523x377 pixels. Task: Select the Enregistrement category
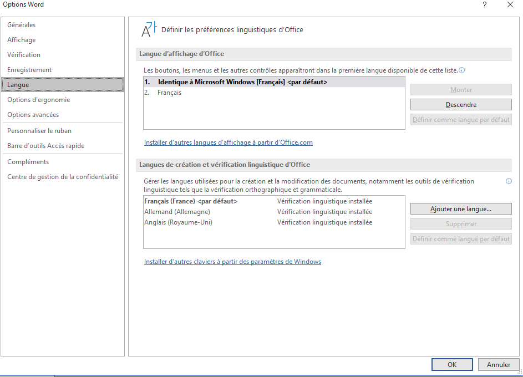(63, 70)
